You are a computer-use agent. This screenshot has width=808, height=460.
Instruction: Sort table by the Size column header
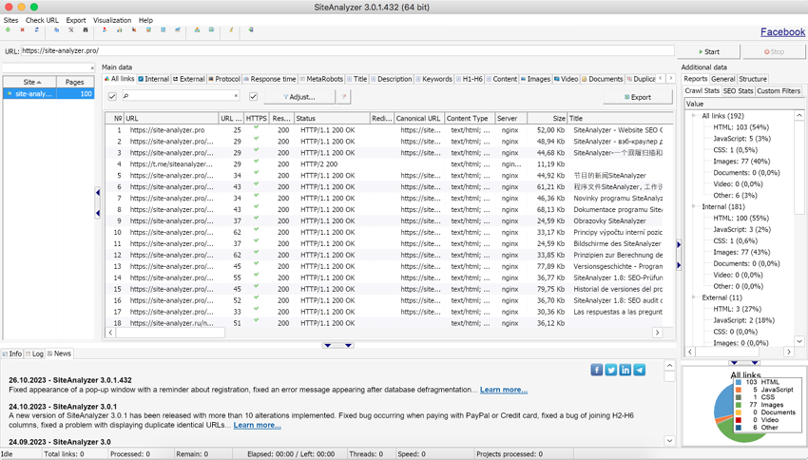click(548, 118)
